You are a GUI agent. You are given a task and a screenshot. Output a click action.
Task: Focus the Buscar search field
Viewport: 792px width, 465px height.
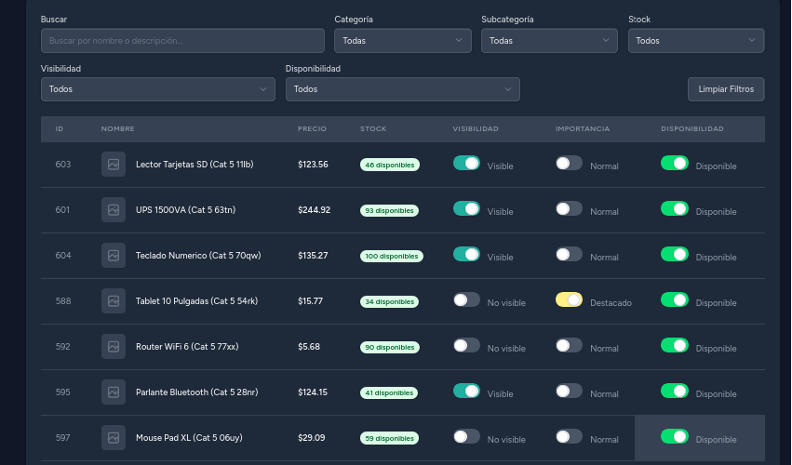[x=182, y=40]
